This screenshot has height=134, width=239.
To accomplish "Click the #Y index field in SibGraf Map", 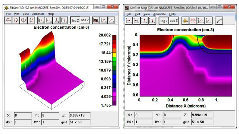I will [172, 122].
